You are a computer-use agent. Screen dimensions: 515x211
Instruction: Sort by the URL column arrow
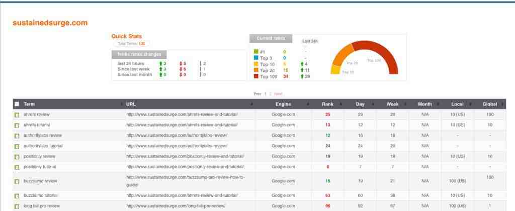[x=251, y=104]
